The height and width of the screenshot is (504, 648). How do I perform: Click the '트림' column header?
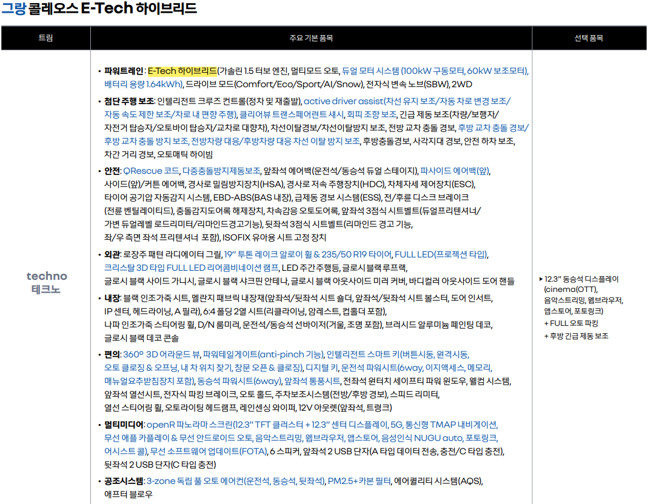pyautogui.click(x=46, y=38)
